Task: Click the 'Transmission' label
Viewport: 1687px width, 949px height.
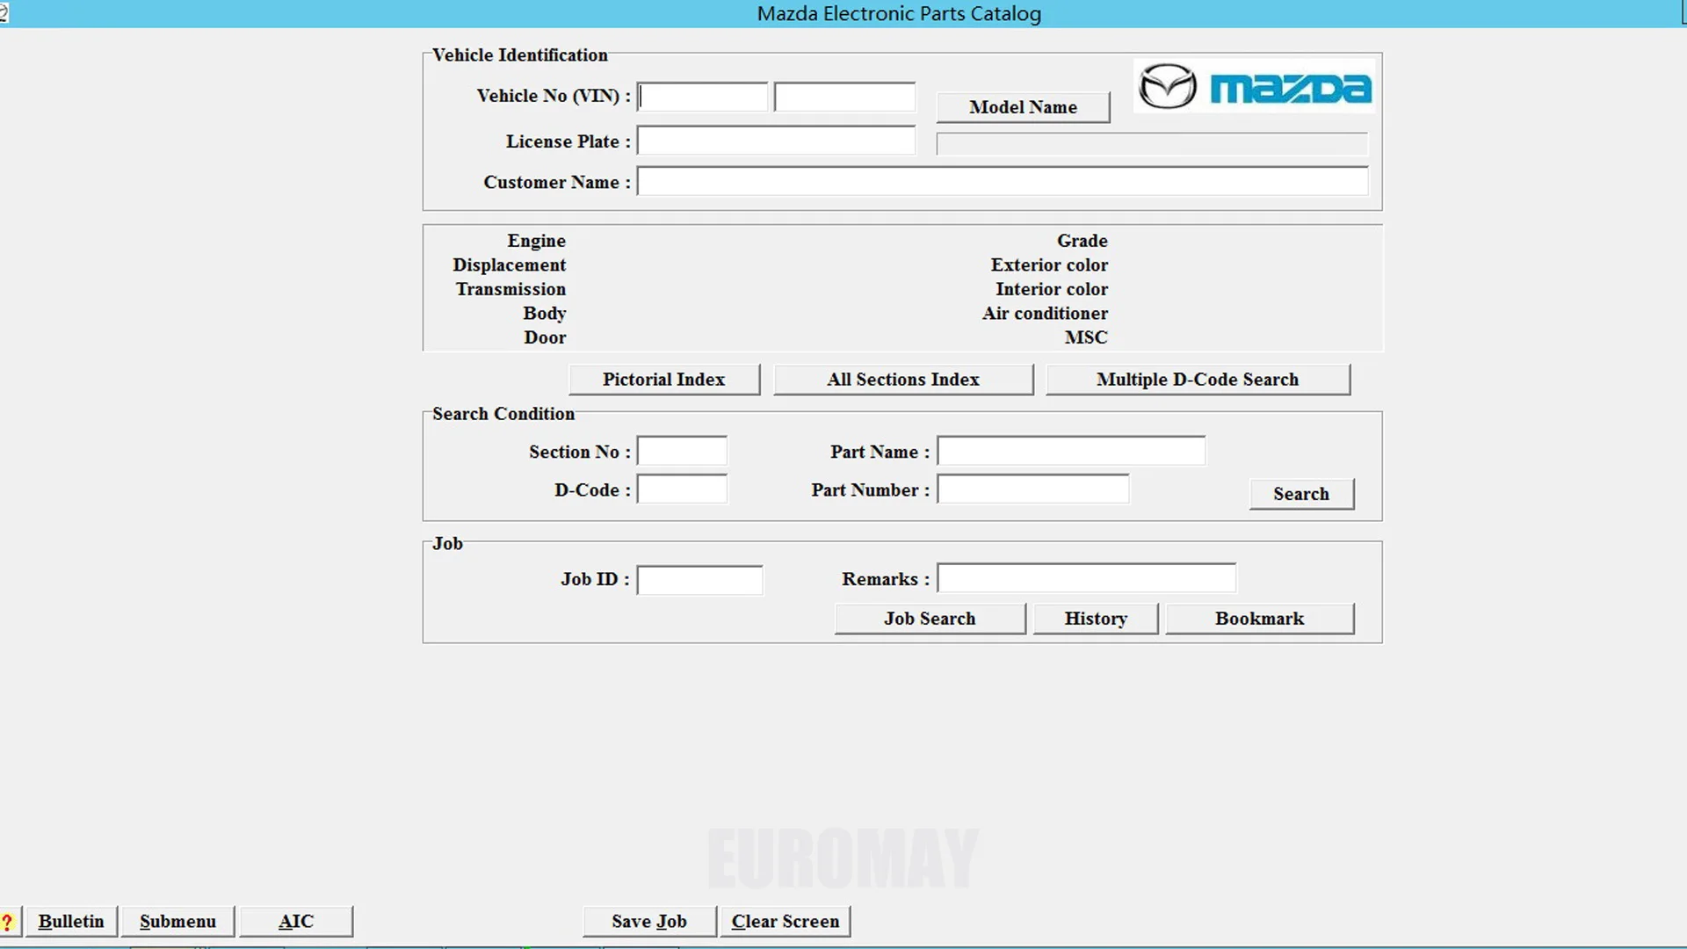Action: pos(510,289)
